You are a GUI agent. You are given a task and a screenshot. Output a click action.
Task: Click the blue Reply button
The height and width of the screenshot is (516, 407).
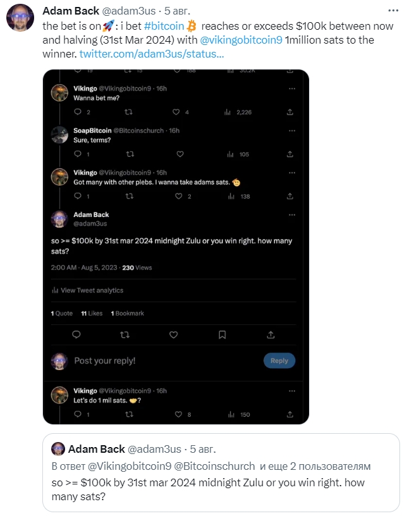pyautogui.click(x=279, y=360)
